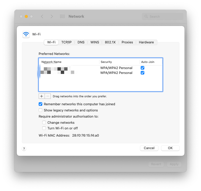Image resolution: width=201 pixels, height=191 pixels.
Task: Click the MAC address 28:f0:76:15:f4:a0
Action: (x=86, y=135)
